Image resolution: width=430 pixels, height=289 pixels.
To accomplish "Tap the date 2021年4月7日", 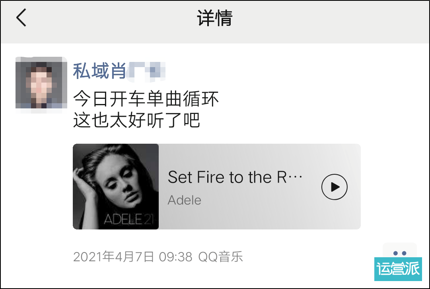I will 113,257.
